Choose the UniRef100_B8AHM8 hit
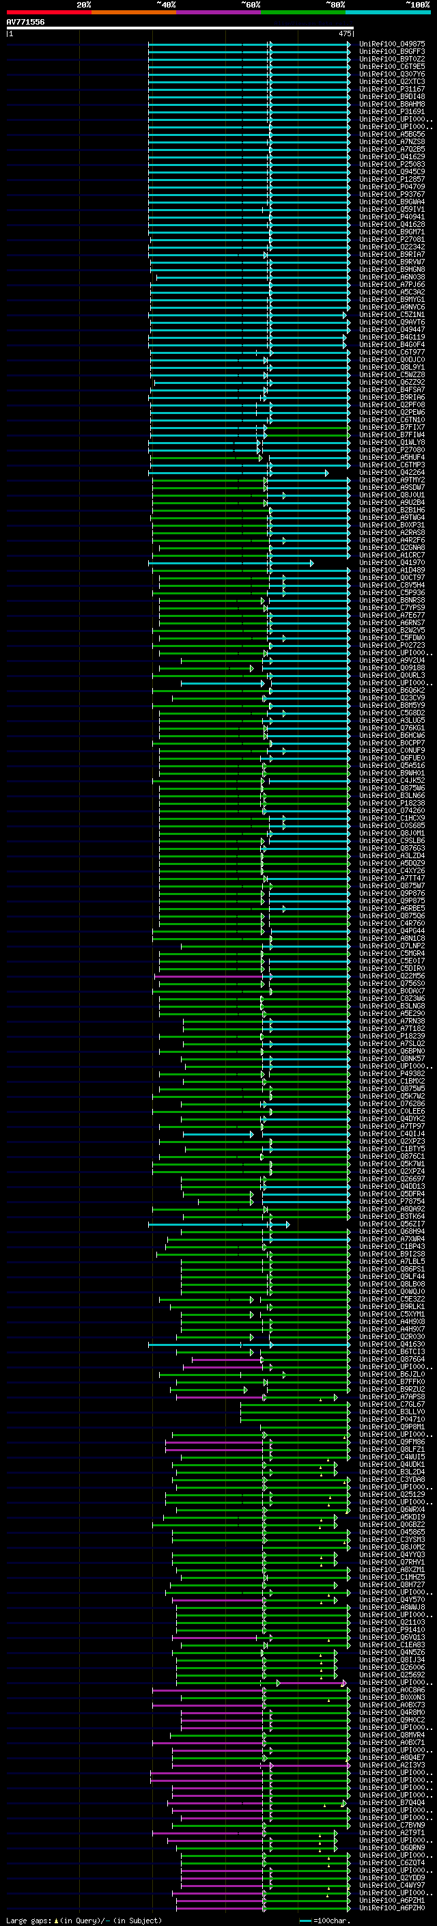 coord(392,104)
